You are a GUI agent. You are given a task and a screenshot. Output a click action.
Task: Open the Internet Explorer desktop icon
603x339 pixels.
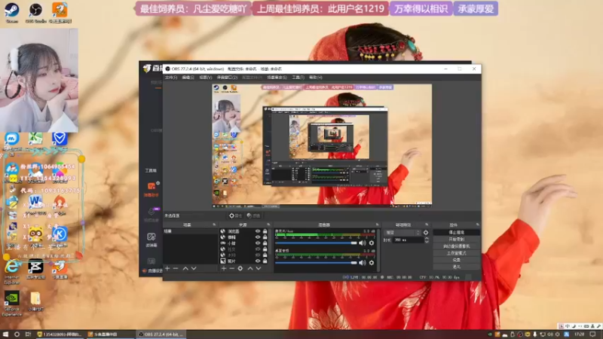tap(12, 272)
